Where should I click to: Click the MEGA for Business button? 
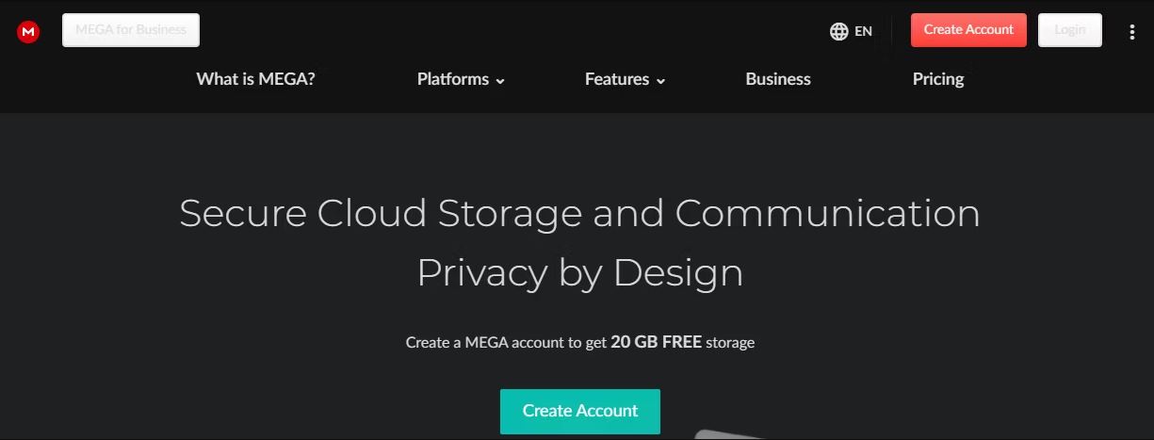131,30
